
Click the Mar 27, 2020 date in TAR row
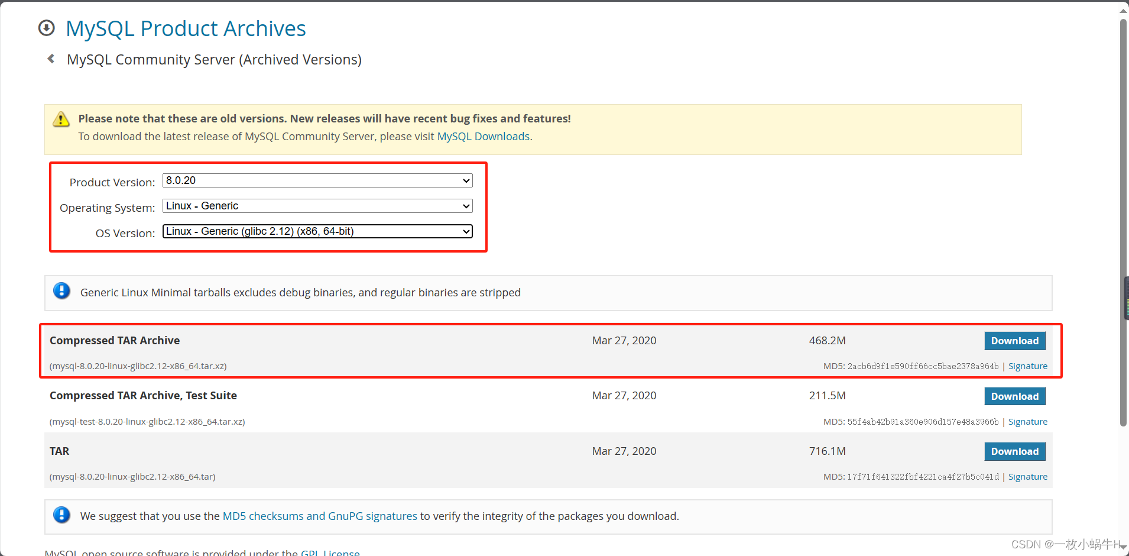[x=624, y=451]
